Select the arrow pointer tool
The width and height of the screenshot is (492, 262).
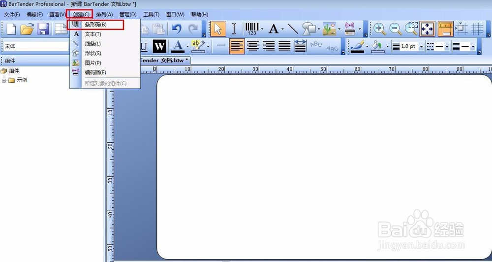coord(218,29)
